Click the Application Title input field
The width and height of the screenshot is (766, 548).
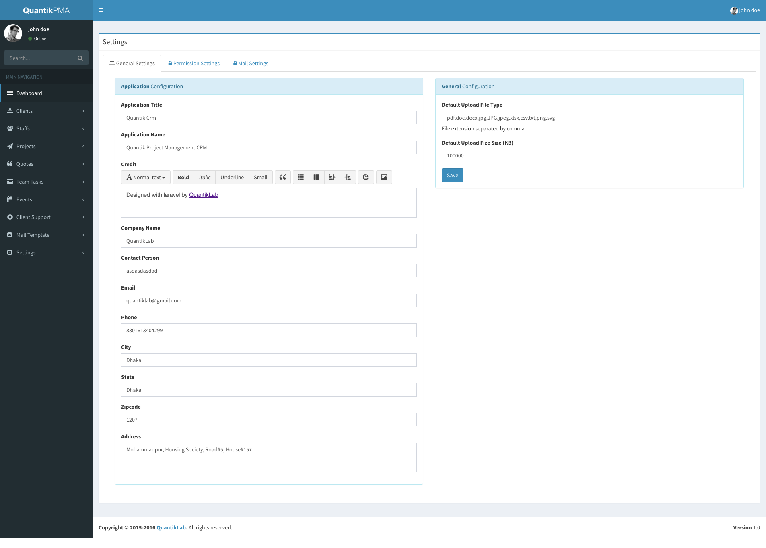click(269, 118)
